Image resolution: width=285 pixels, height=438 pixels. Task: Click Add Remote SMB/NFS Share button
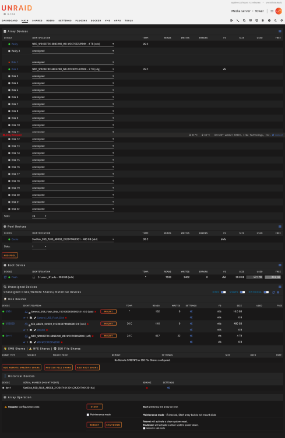click(x=22, y=367)
